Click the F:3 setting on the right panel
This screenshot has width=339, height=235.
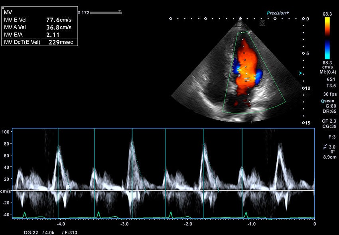[x=332, y=137]
